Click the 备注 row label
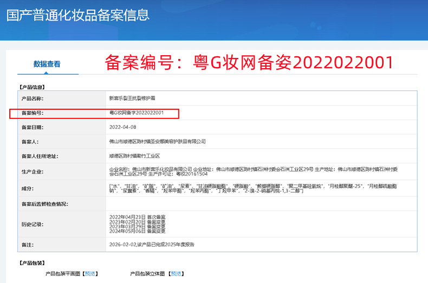Image resolution: width=428 pixels, height=283 pixels. [28, 245]
